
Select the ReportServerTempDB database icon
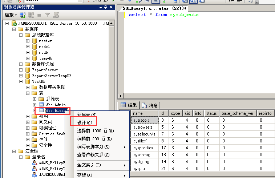point(28,76)
